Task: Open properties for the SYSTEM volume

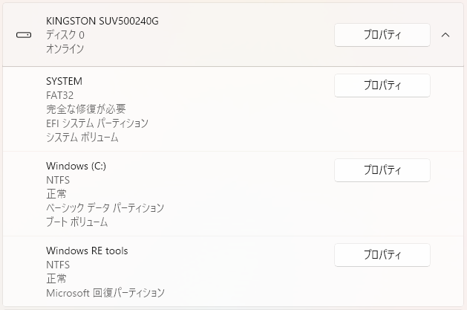Action: pyautogui.click(x=382, y=85)
